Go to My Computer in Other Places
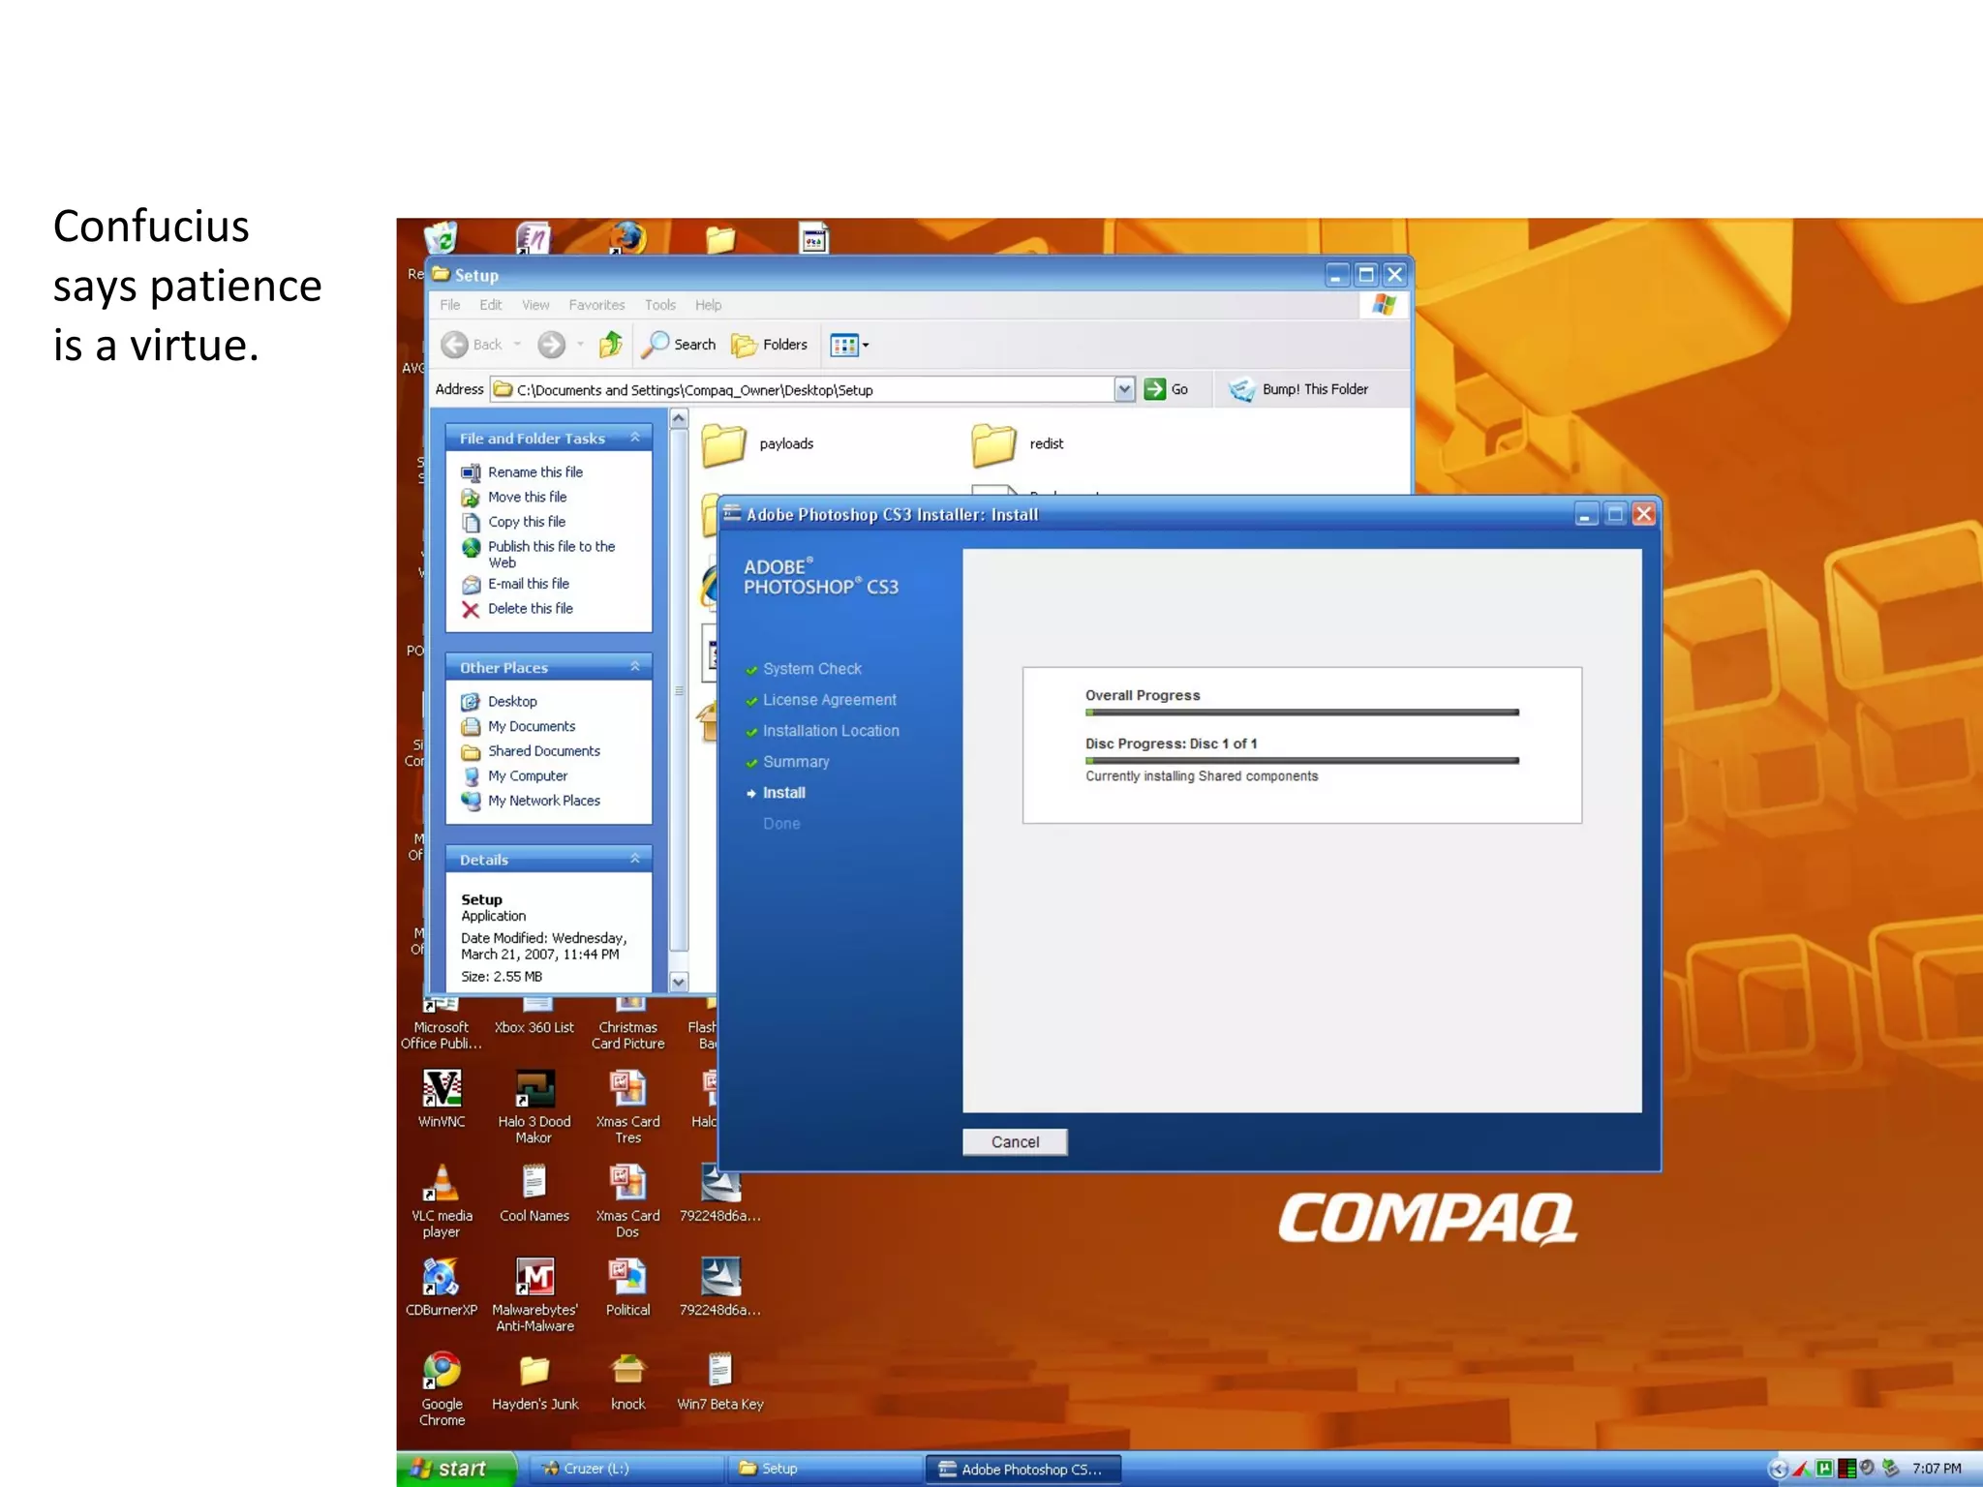The width and height of the screenshot is (1983, 1487). tap(528, 776)
